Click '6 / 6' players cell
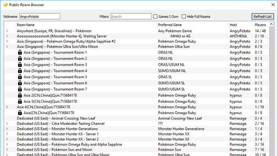278x156 pixels. [258, 47]
